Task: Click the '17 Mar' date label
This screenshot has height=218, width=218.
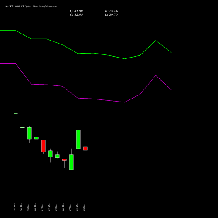Action: [x=70, y=207]
